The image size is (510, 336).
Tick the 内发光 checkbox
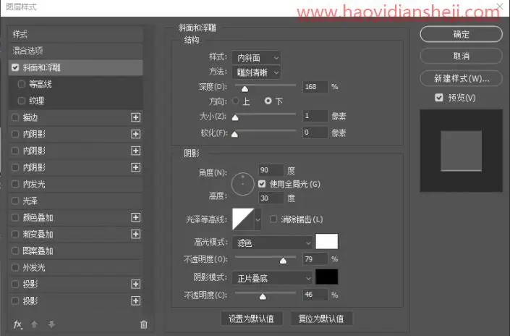pyautogui.click(x=15, y=184)
